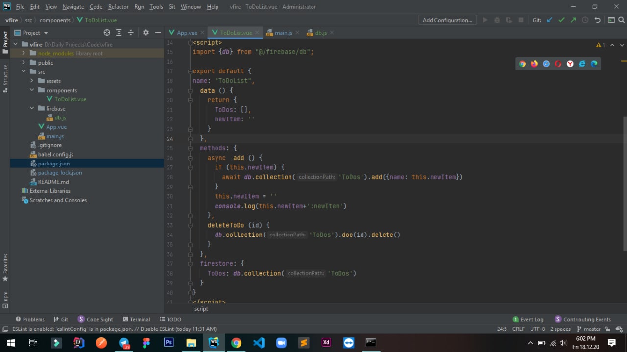Click CRLF line separator widget
The image size is (627, 352).
pos(518,329)
